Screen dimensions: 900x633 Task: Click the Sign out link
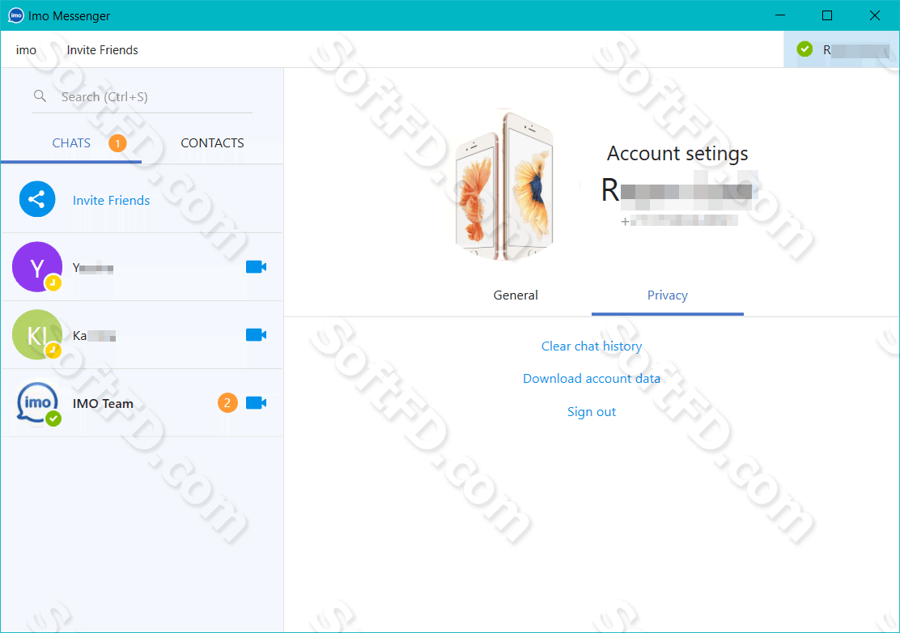591,411
